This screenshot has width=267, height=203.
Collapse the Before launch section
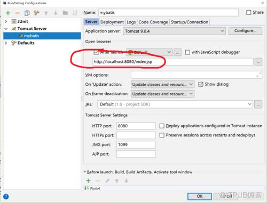click(x=85, y=172)
